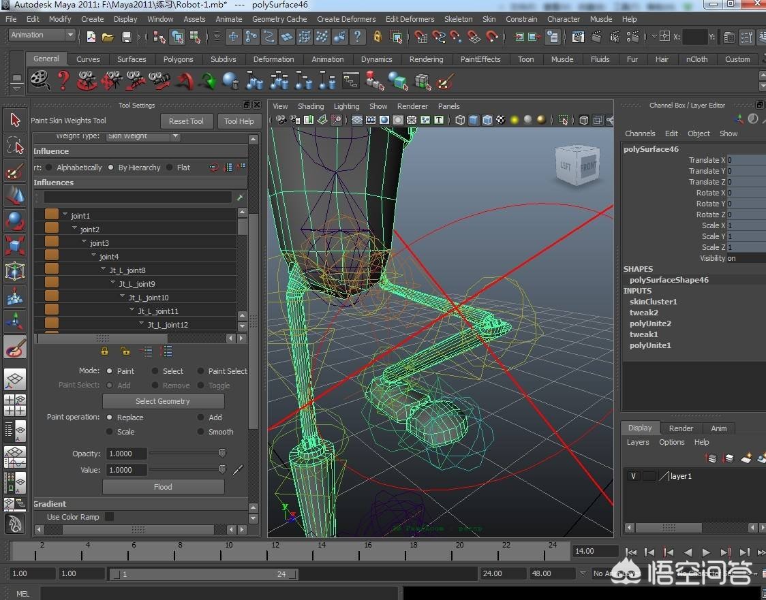
Task: Collapse joint4 in influences tree
Action: coord(94,255)
